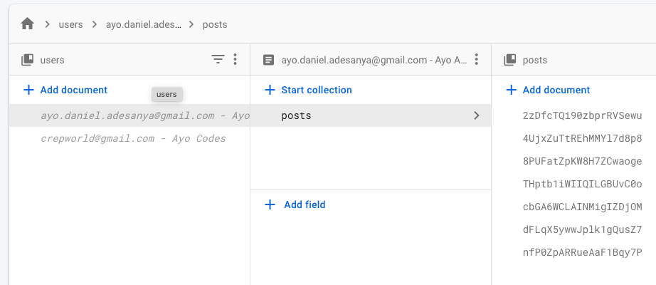The height and width of the screenshot is (285, 656).
Task: Select users in the breadcrumb path
Action: 70,24
